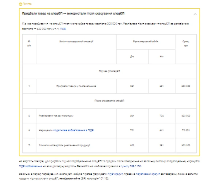
Task: Collapse the example block with the chevron
Action: 195,14
